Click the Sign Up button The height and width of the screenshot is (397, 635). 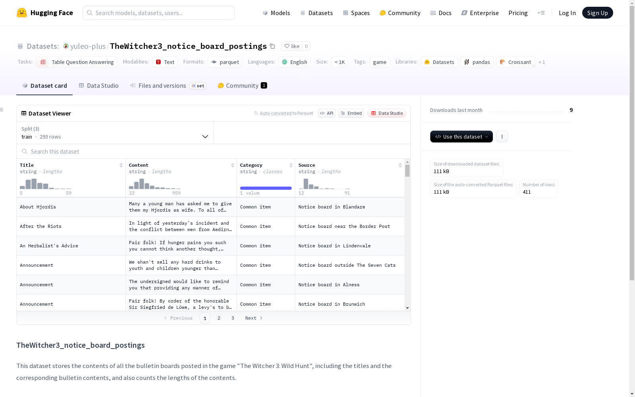click(597, 13)
